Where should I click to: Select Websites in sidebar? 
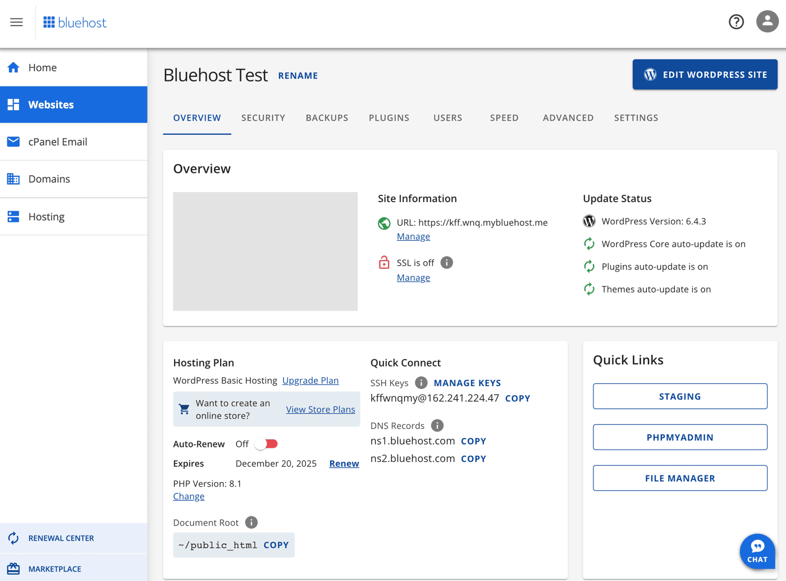coord(74,104)
